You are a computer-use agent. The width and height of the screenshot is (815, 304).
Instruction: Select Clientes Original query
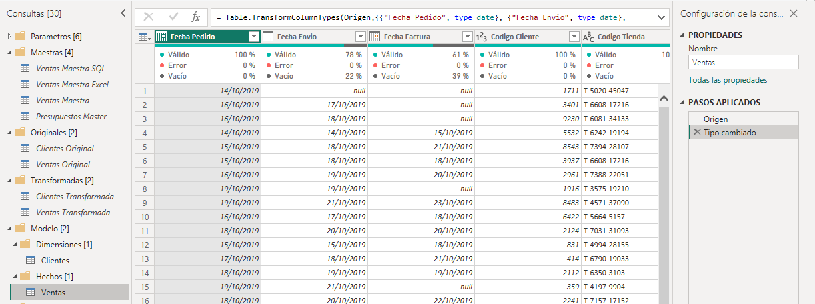pyautogui.click(x=65, y=149)
